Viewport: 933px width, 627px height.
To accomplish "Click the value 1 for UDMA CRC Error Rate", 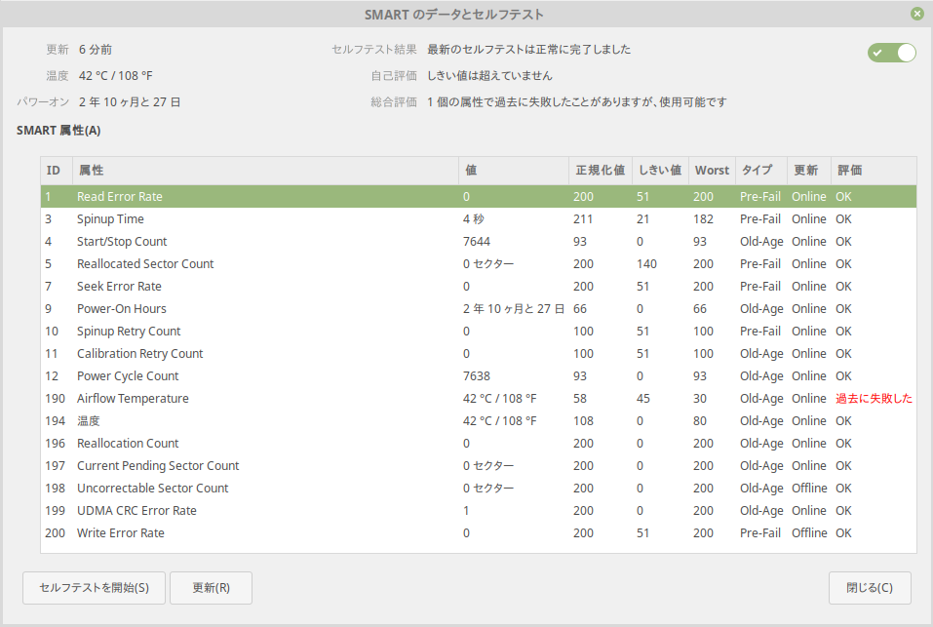I will click(466, 510).
